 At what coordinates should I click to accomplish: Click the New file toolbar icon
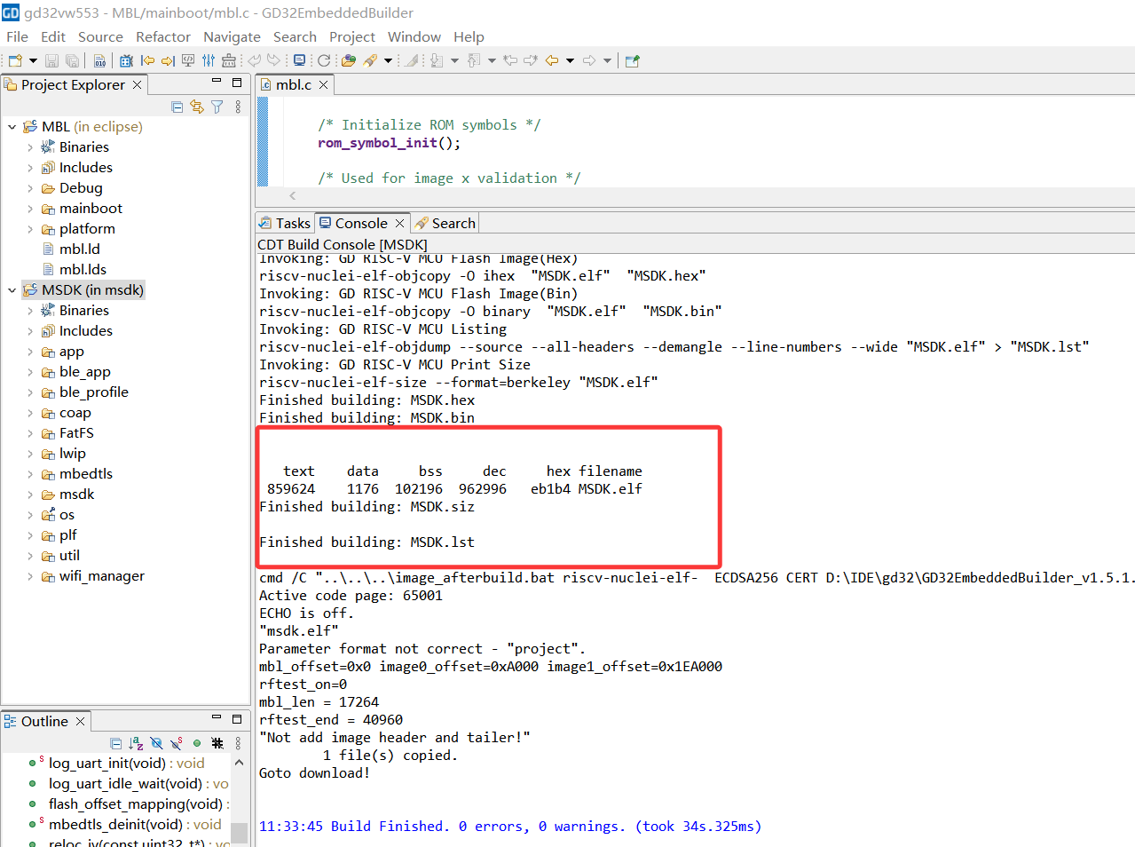[x=15, y=60]
